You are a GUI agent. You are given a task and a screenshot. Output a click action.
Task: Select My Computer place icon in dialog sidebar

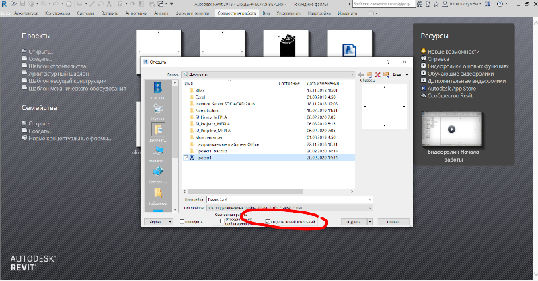point(158,153)
